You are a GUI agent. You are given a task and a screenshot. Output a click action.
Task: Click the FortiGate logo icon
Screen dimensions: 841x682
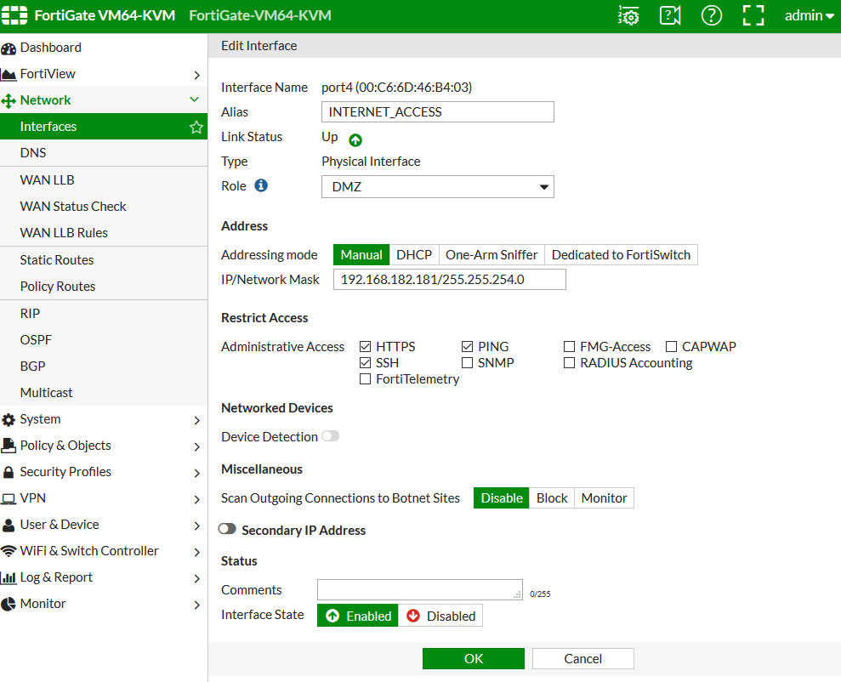click(x=16, y=16)
